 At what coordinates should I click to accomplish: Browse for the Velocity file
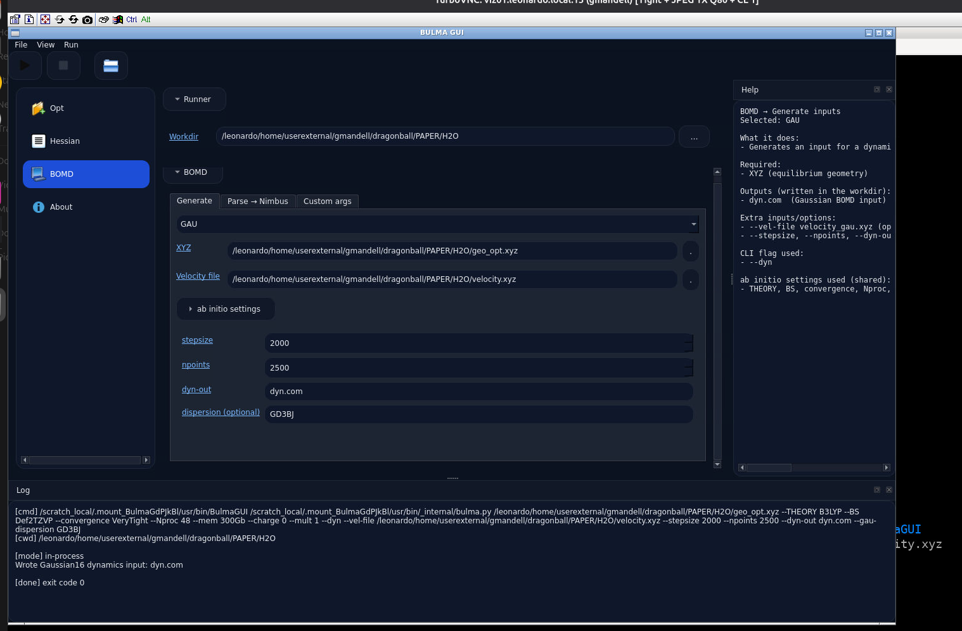point(691,280)
